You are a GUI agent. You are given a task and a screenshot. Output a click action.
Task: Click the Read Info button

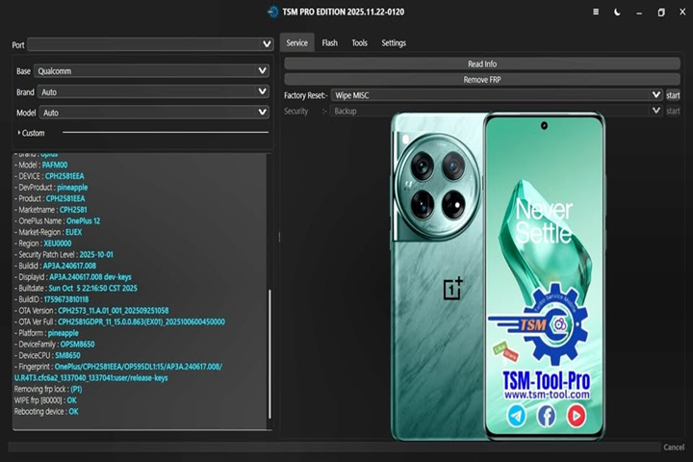[482, 64]
